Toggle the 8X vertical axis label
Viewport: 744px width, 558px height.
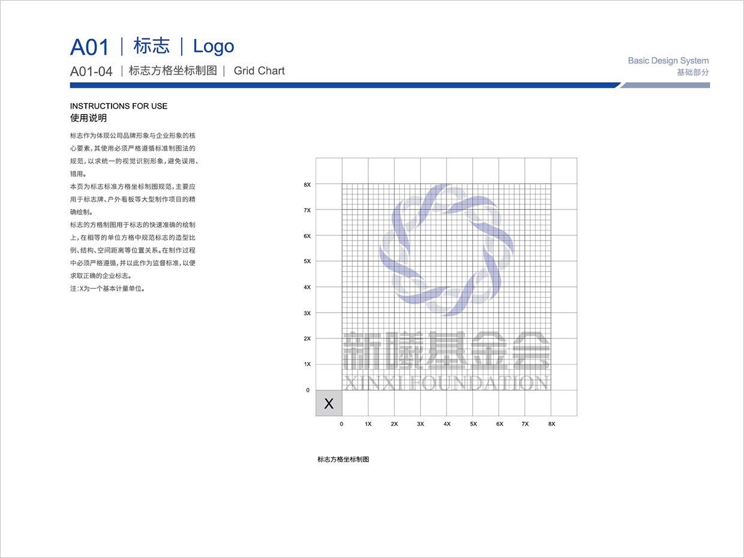coord(307,184)
